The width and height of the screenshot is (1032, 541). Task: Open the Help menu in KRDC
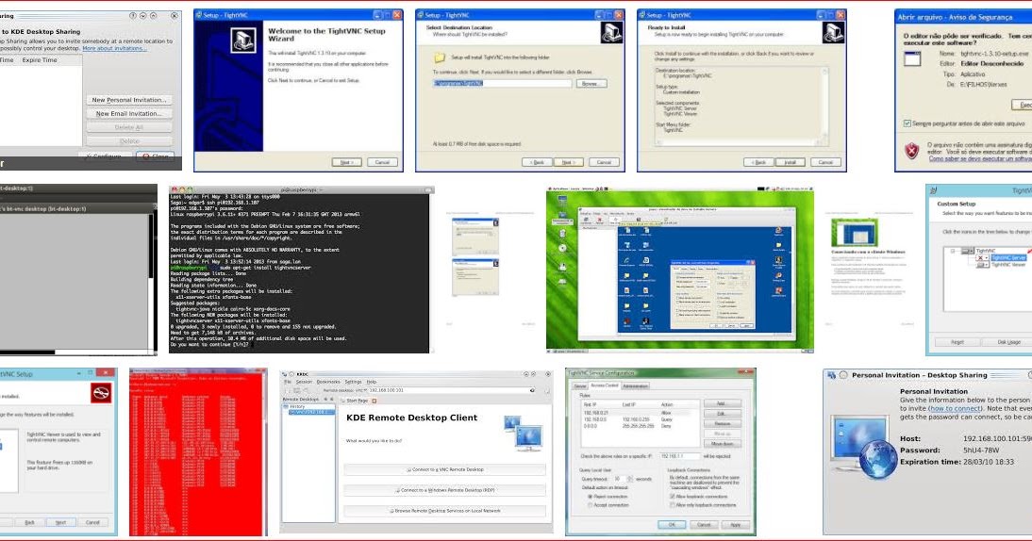tap(372, 382)
